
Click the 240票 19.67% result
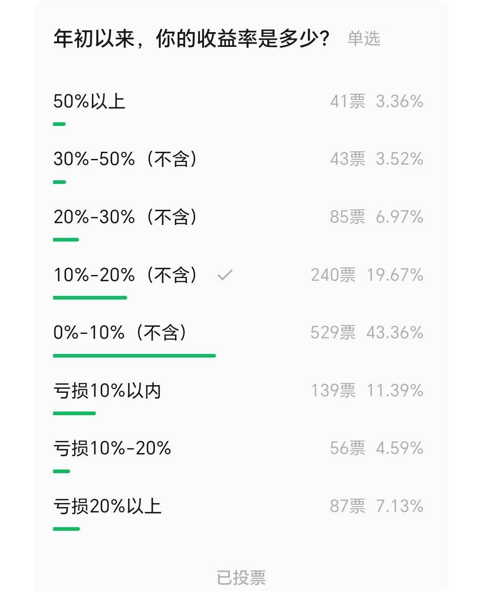367,275
